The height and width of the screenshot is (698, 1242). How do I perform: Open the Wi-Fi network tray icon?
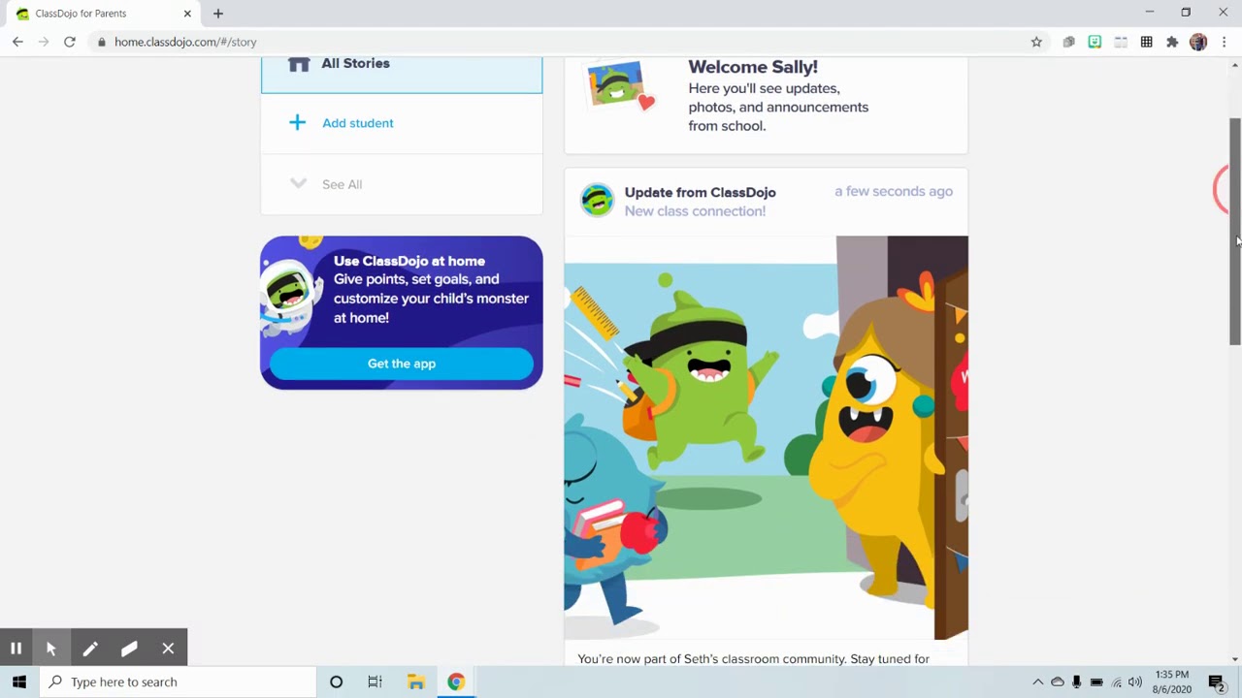point(1116,682)
